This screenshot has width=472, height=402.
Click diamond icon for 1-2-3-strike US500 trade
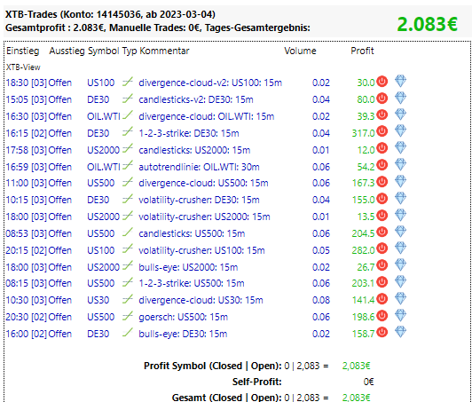coord(400,282)
